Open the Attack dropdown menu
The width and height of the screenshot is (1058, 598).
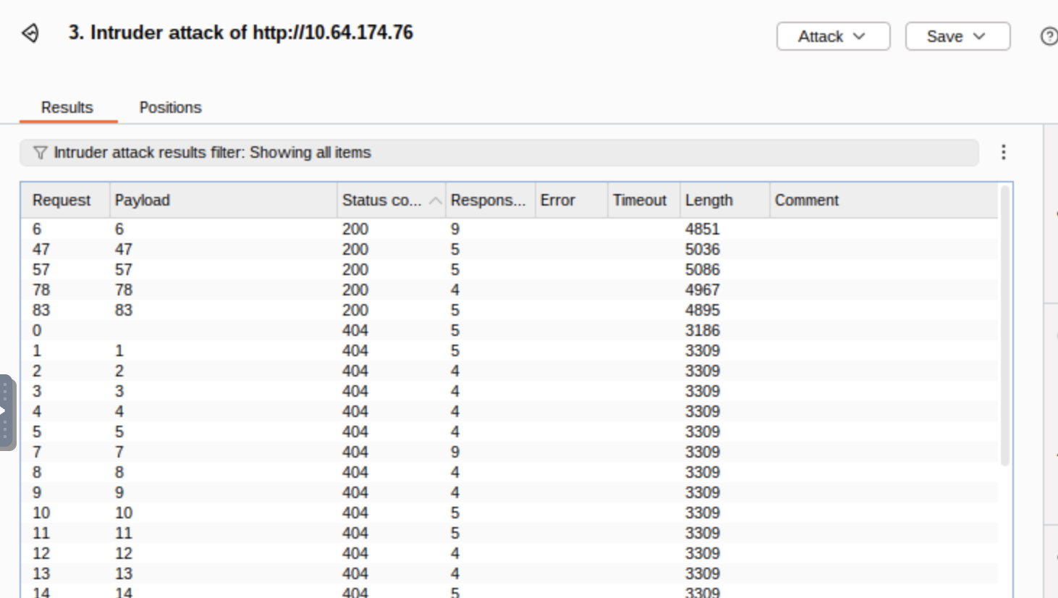(832, 36)
